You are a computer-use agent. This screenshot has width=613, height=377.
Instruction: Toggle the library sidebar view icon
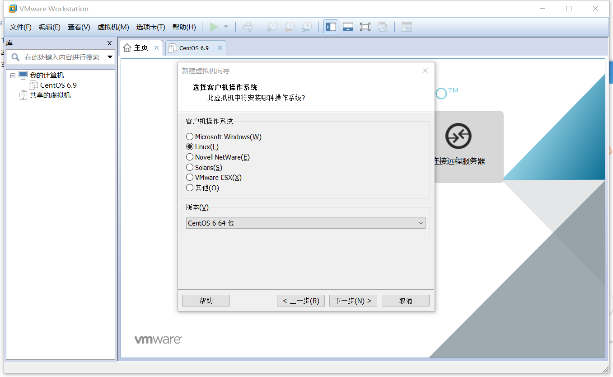(331, 27)
